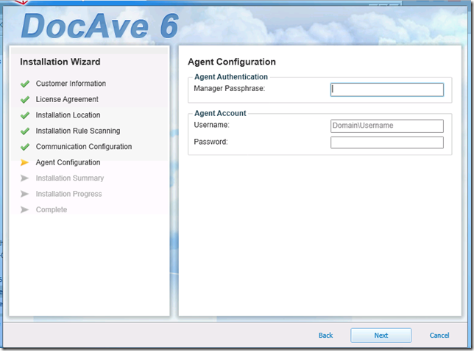Focus the Username Domain\Username field

click(387, 126)
